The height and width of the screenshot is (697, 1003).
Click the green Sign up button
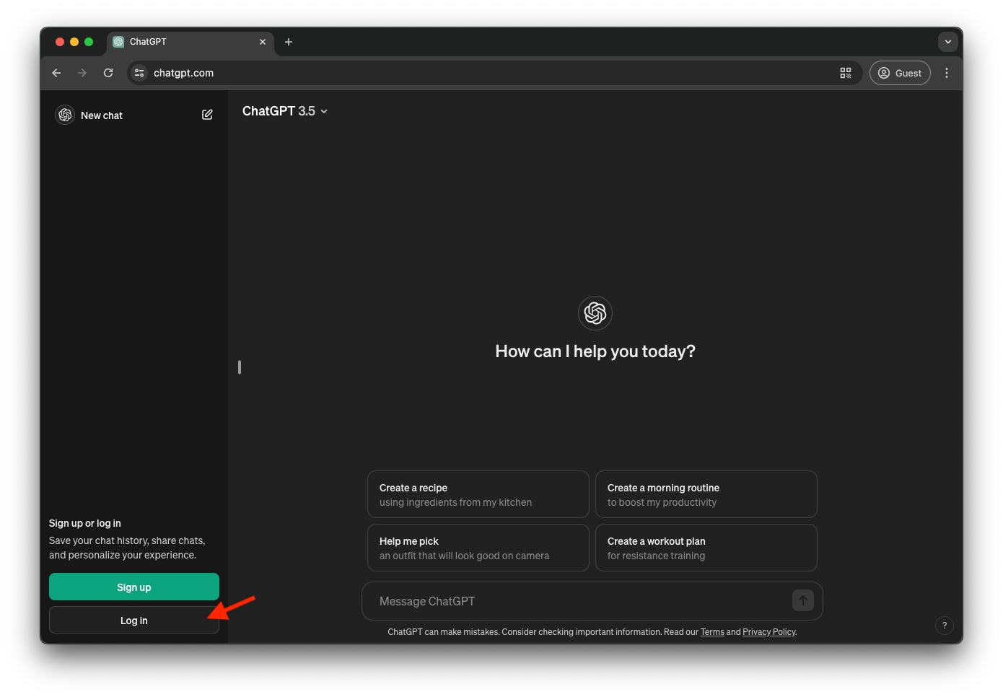pos(134,587)
